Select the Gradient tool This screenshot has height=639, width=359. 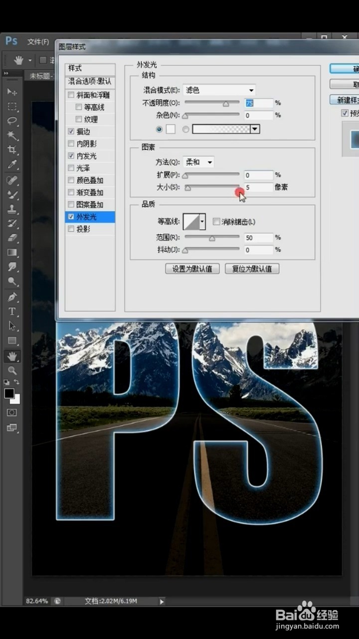12,253
